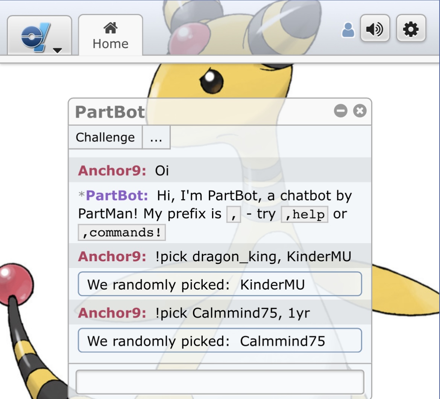Screen dimensions: 440x399
Task: Click the KinderMU random pick result box
Action: click(x=220, y=285)
